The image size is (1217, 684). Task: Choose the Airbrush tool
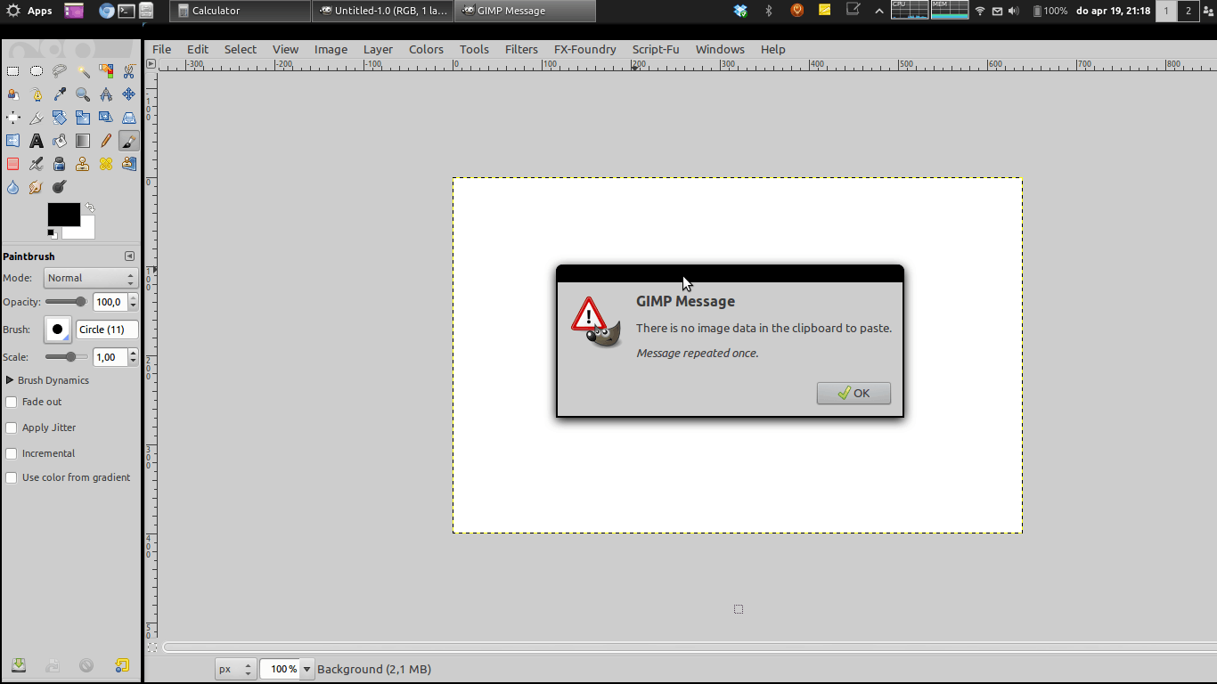click(37, 164)
